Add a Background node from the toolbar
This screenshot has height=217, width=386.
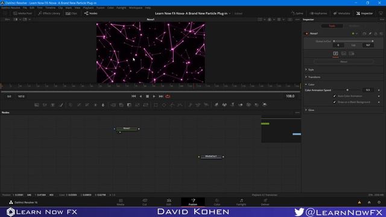[x=37, y=105]
